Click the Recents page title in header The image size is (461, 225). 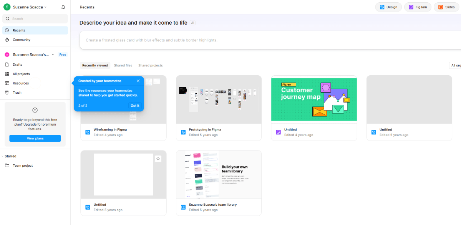coord(87,7)
